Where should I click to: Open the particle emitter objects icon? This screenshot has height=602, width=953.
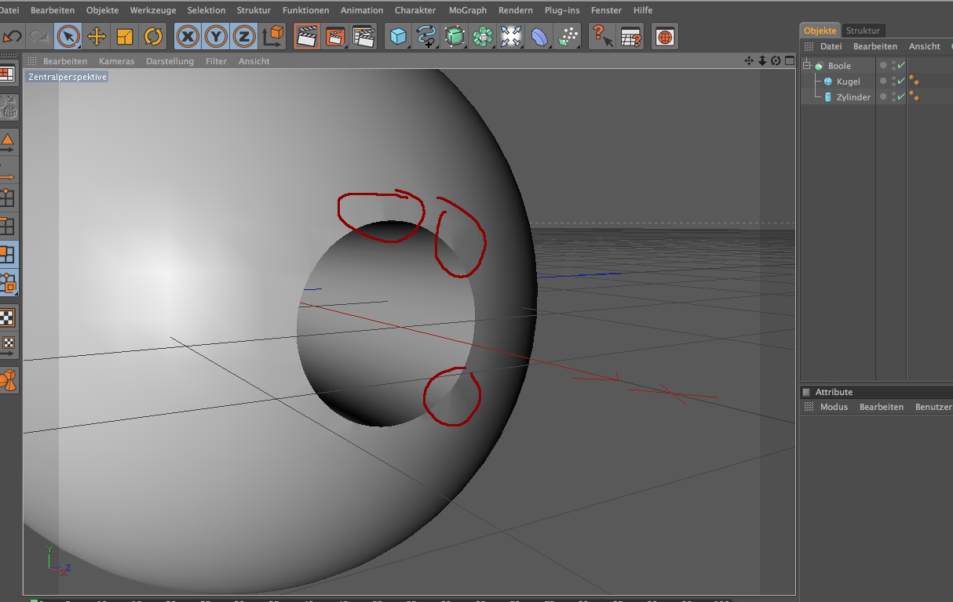pos(568,36)
